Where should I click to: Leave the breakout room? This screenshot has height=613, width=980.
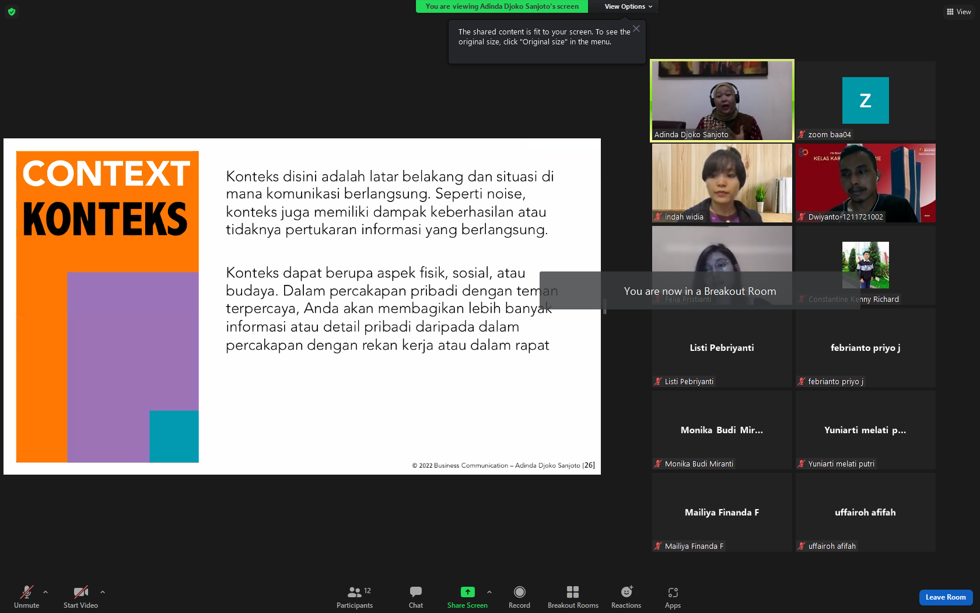[946, 597]
